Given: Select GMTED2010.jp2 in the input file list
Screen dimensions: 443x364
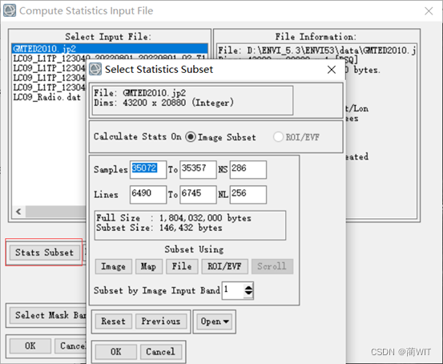Looking at the screenshot, I should 110,49.
